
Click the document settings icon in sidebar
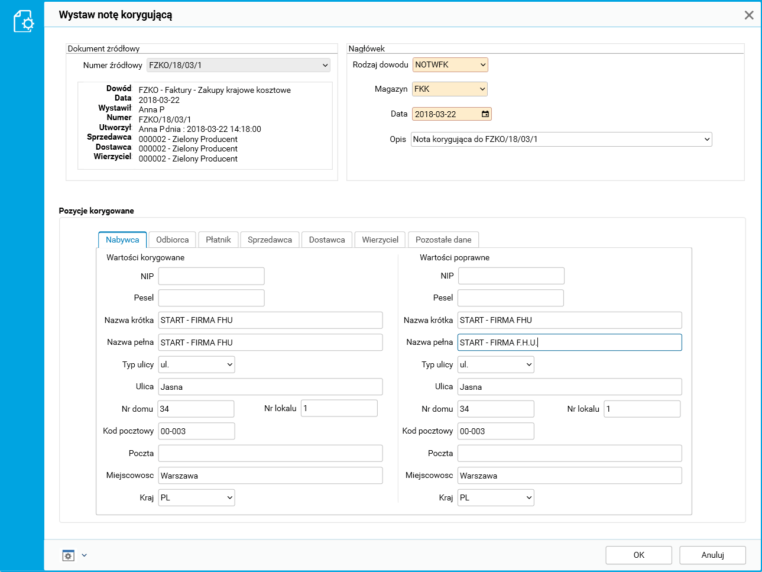click(x=23, y=21)
